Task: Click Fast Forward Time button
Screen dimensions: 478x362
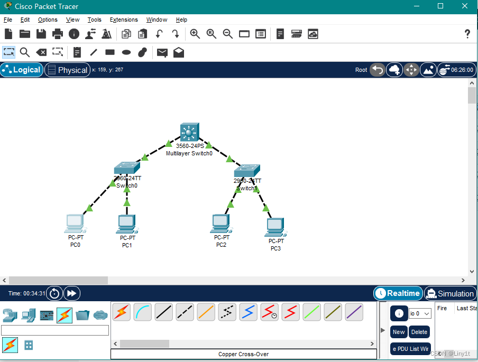Action: (72, 293)
